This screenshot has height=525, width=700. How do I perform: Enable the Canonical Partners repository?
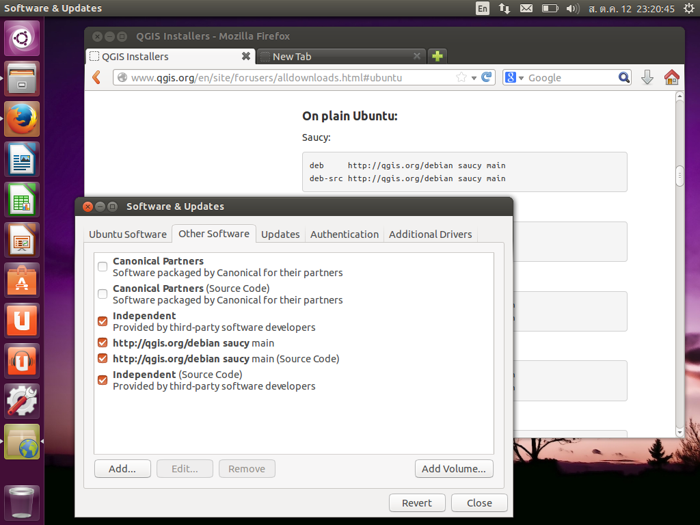103,267
